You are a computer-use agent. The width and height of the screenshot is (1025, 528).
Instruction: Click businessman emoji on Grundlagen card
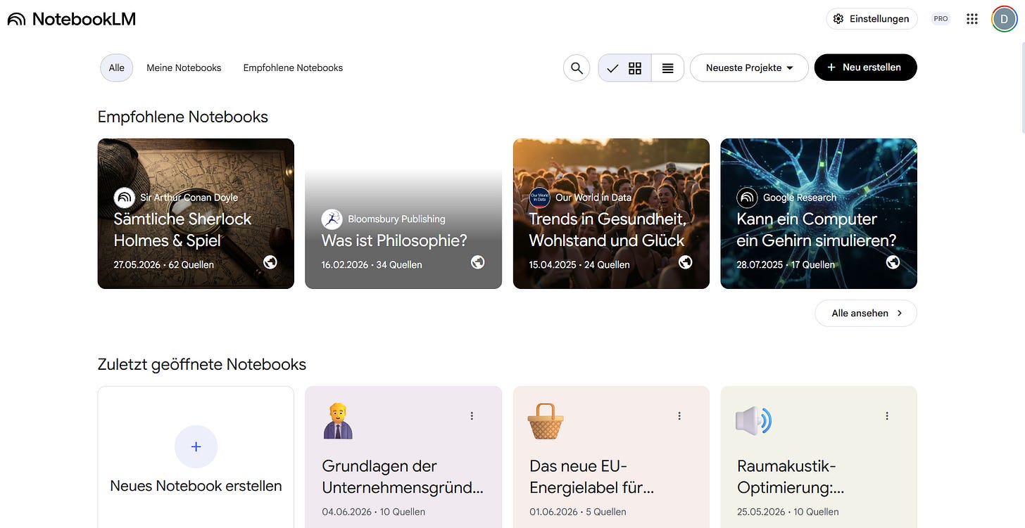click(338, 422)
